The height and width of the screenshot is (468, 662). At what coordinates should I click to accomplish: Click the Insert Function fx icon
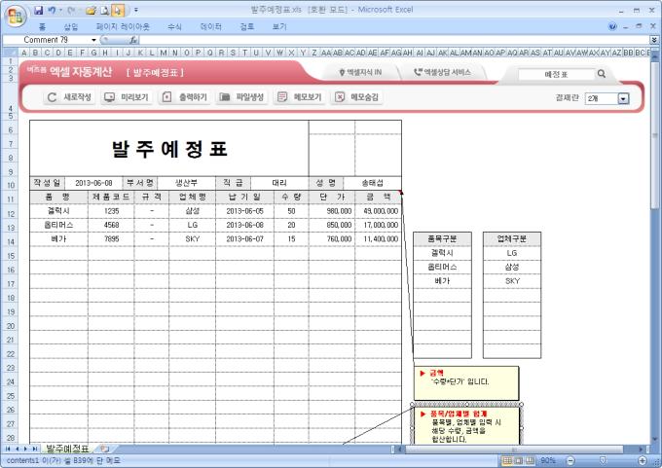[133, 40]
